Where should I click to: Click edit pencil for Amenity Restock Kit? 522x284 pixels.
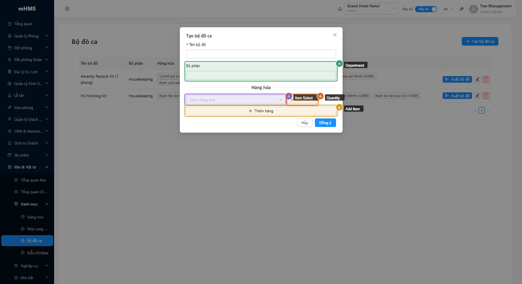coord(477,79)
